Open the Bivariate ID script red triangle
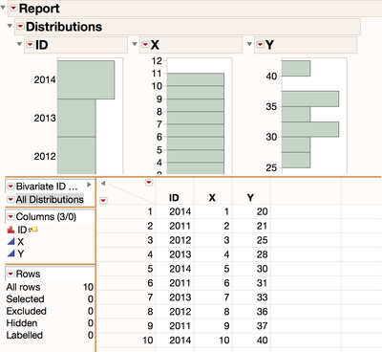 point(11,187)
